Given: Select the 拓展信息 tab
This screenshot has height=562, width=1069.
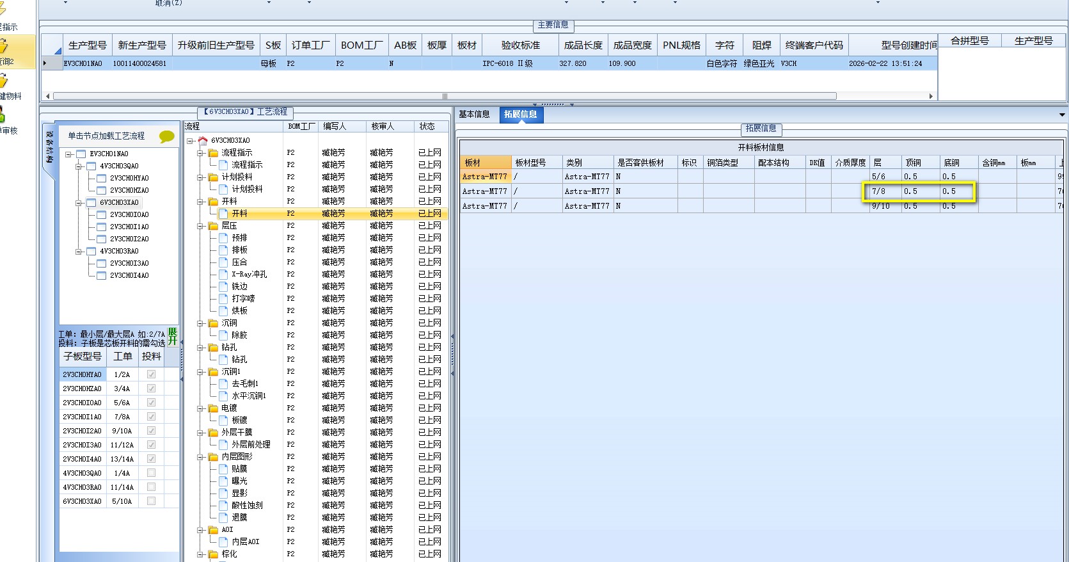Looking at the screenshot, I should point(520,115).
